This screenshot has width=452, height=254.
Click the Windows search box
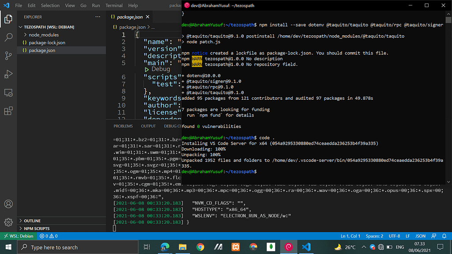[x=78, y=247]
